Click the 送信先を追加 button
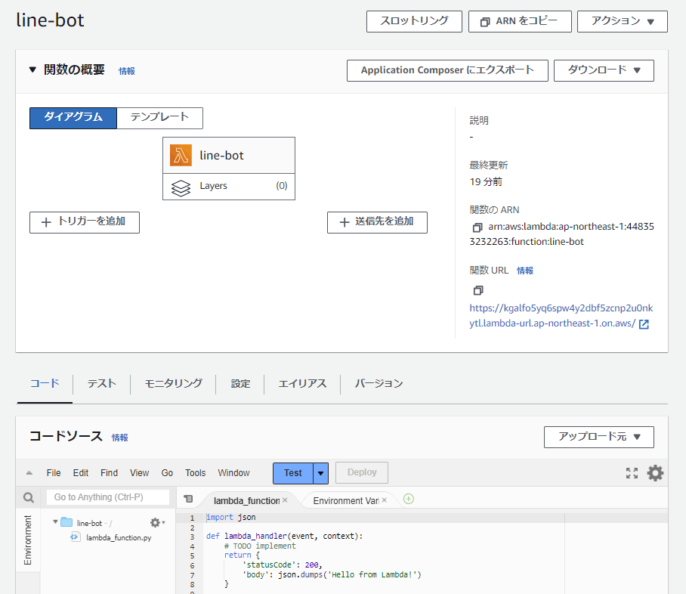686x594 pixels. click(x=377, y=222)
